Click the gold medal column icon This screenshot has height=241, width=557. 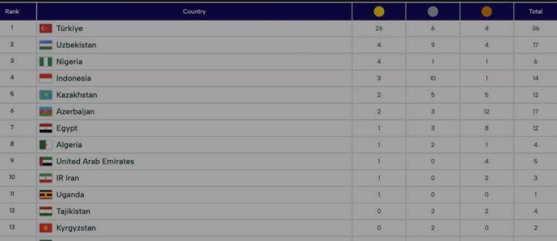click(379, 11)
